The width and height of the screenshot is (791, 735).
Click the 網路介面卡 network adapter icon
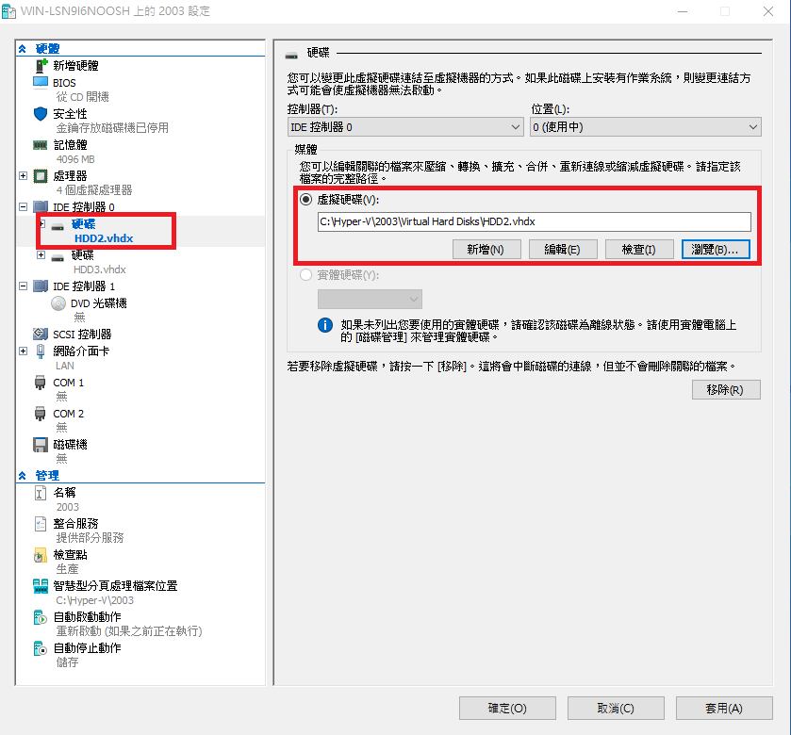41,351
